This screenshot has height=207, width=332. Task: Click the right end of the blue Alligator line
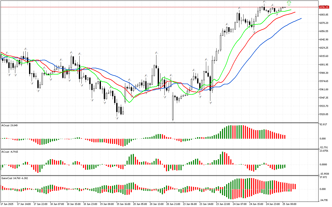click(x=301, y=18)
